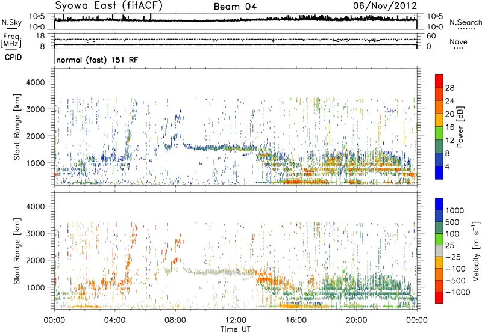Screen dimensions: 482x333
Task: Select the red bottom segment of the velocity color bar
Action: click(439, 298)
